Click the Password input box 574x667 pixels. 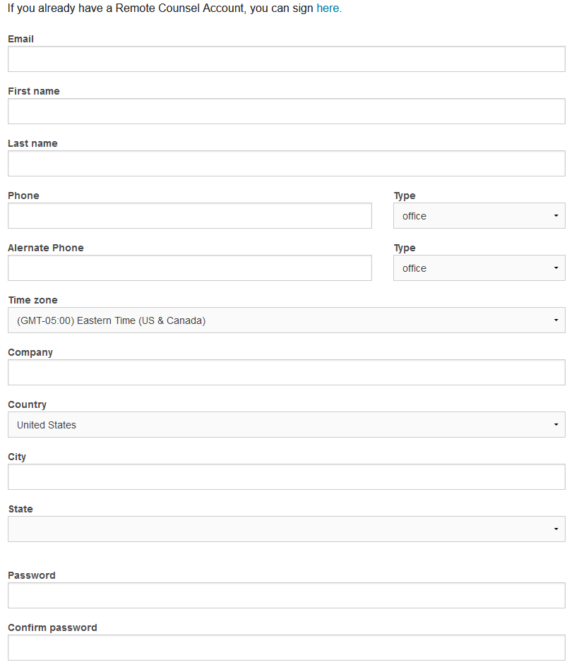[x=286, y=596]
